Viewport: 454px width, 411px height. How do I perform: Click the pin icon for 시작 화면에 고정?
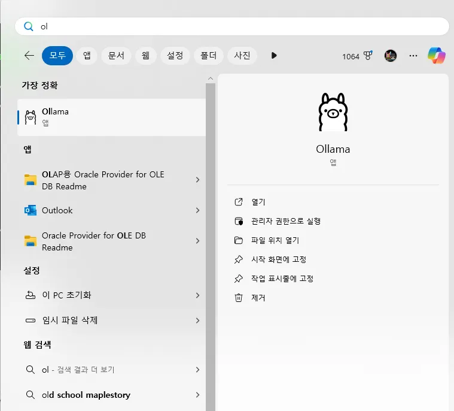(x=239, y=259)
